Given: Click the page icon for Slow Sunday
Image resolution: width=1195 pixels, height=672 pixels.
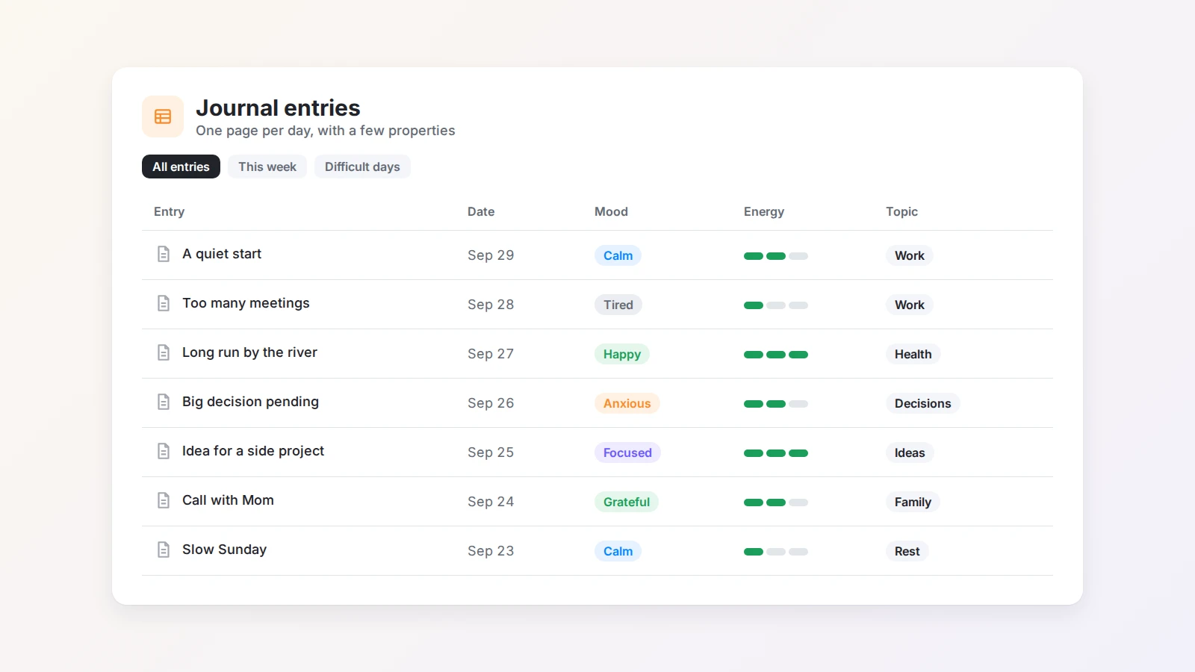Looking at the screenshot, I should point(164,550).
